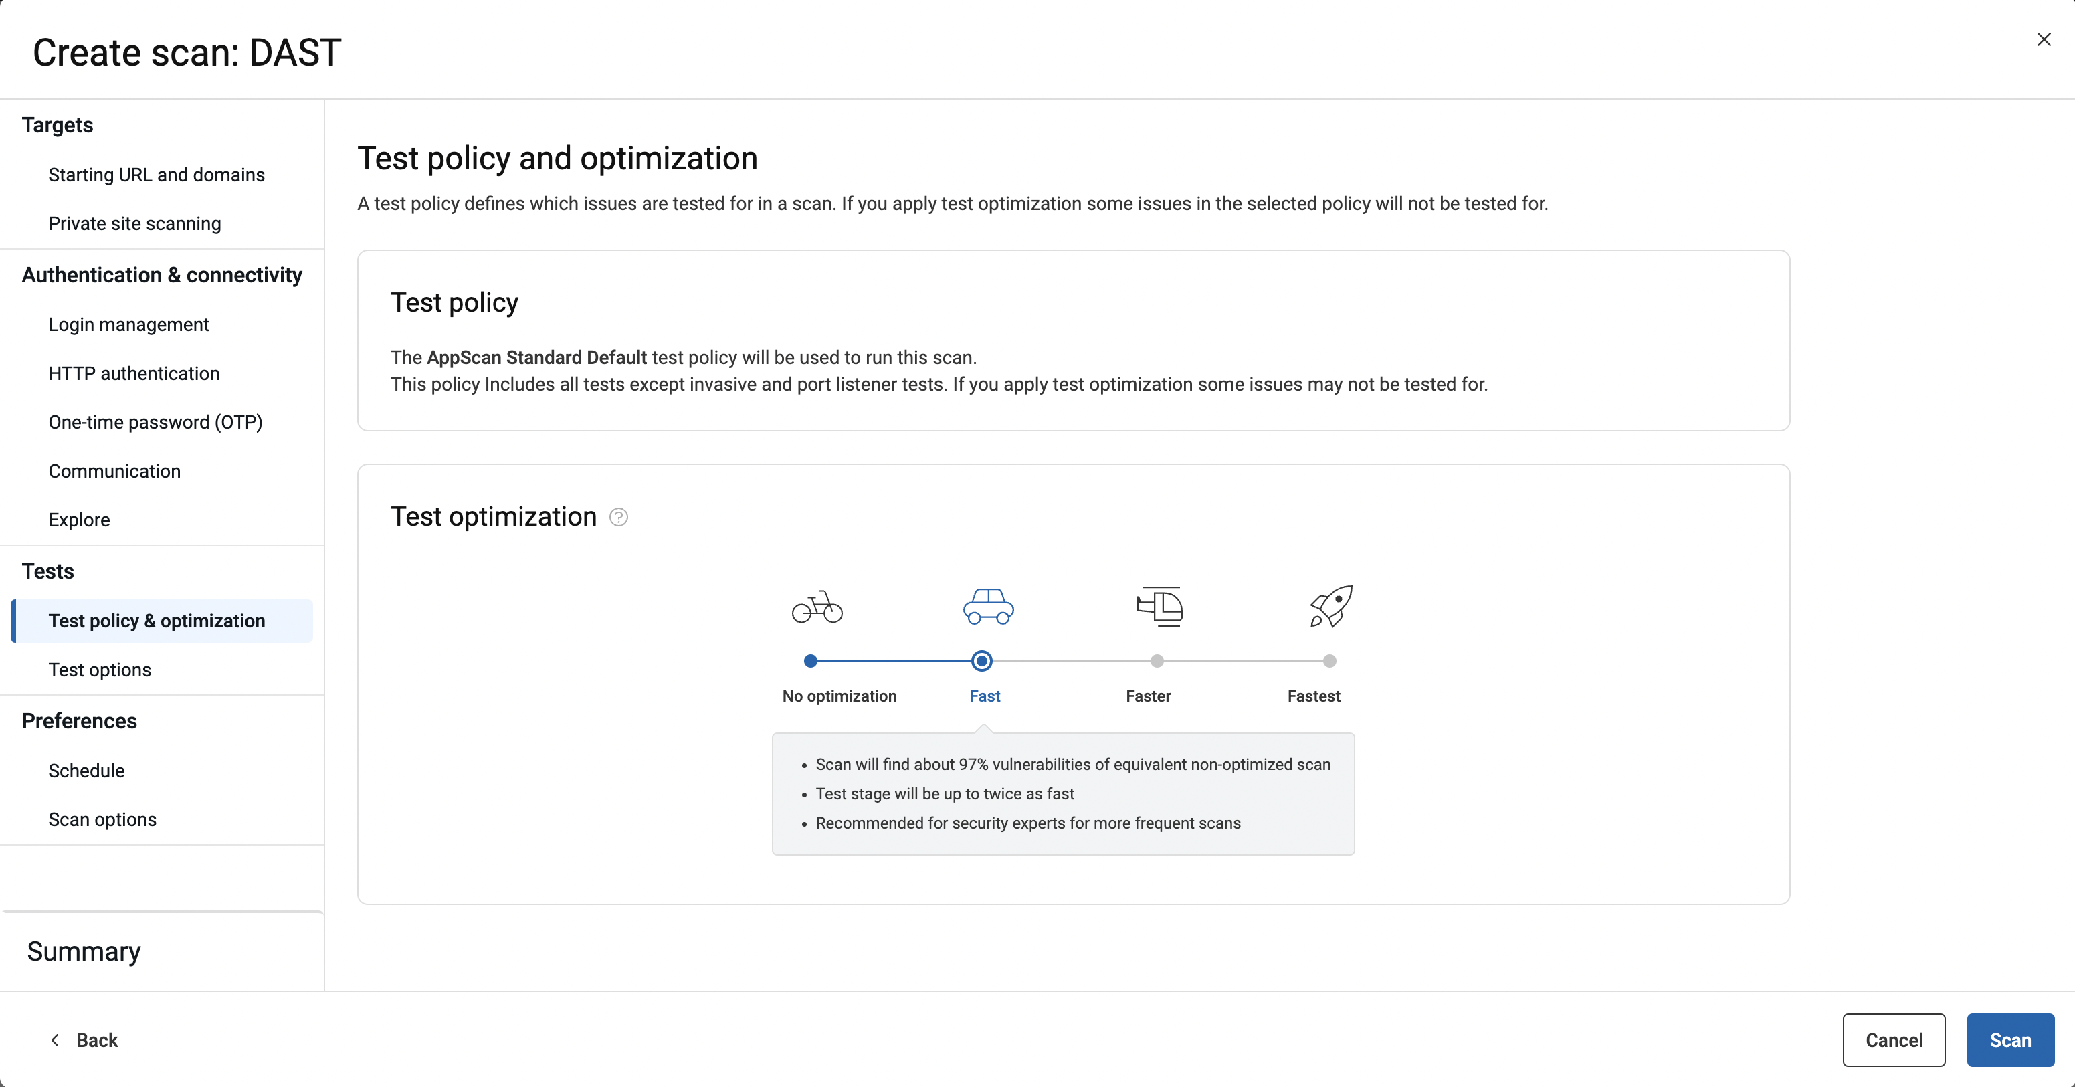Open the Schedule preferences
The image size is (2075, 1087).
coord(86,771)
